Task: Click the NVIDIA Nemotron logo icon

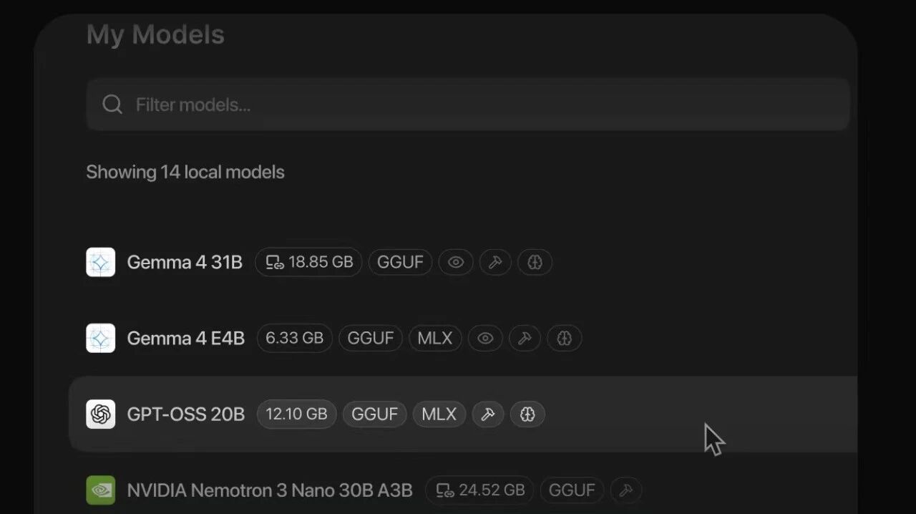Action: (101, 490)
